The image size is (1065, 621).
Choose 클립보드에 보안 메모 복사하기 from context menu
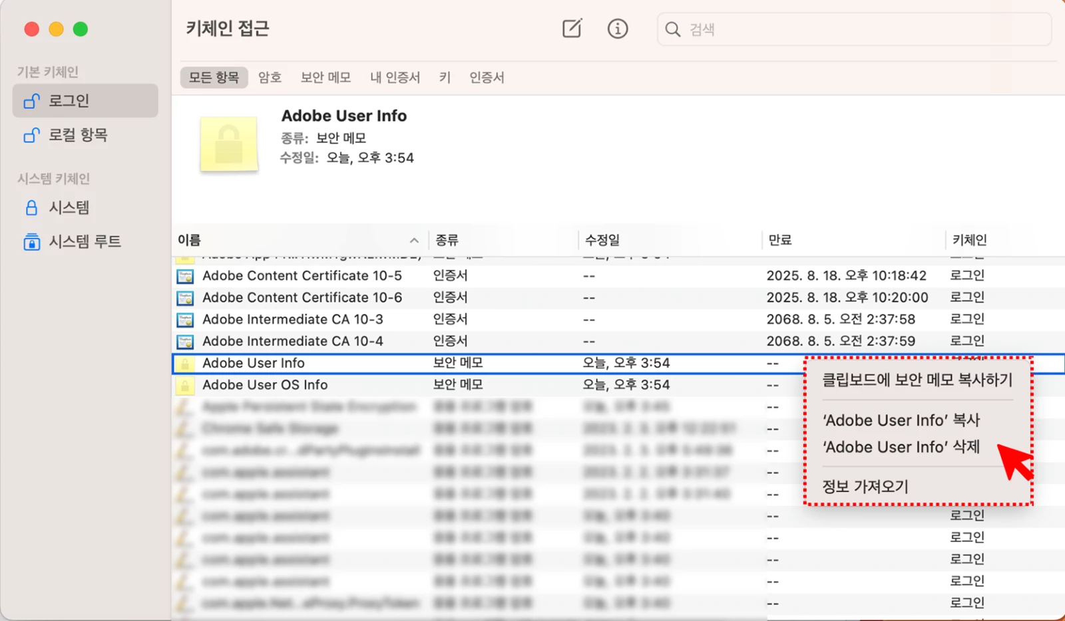coord(917,380)
